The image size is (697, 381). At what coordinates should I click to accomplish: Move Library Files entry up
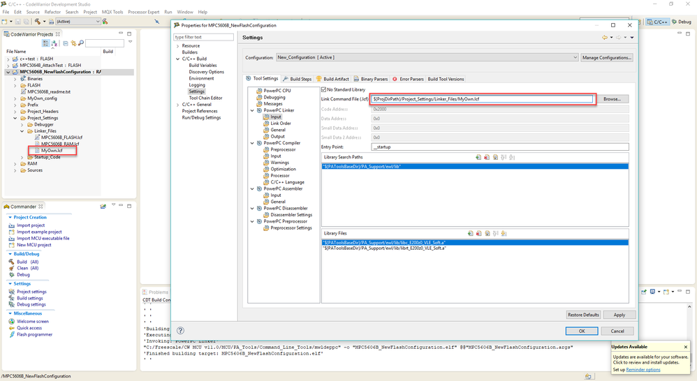[496, 234]
